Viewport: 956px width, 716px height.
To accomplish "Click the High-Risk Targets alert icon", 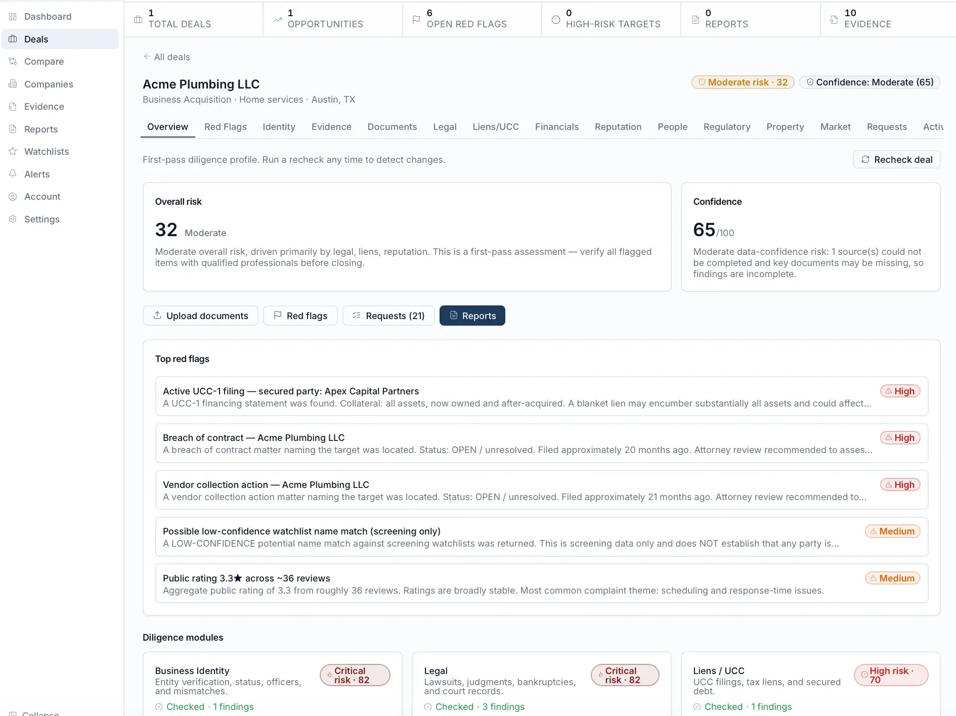I will (556, 20).
